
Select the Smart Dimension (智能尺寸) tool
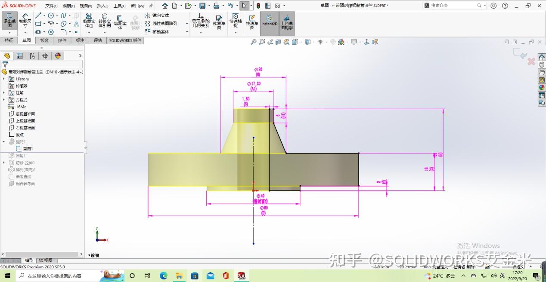(25, 20)
